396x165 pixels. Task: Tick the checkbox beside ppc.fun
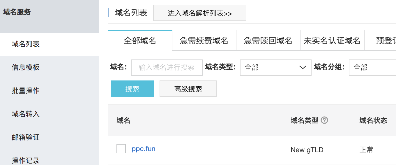[121, 149]
